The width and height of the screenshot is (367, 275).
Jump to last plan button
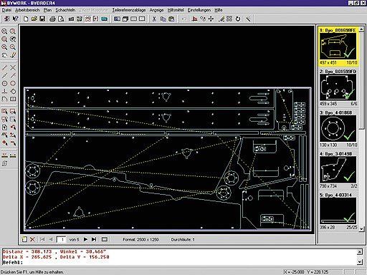pyautogui.click(x=94, y=239)
